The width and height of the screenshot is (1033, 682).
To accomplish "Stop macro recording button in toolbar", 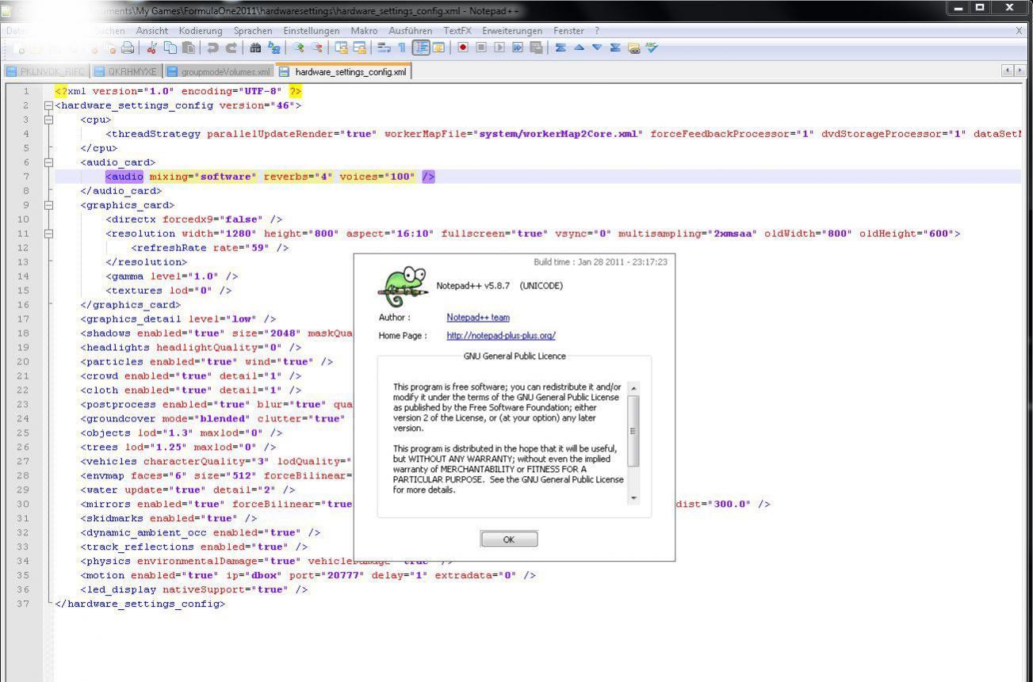I will 481,48.
